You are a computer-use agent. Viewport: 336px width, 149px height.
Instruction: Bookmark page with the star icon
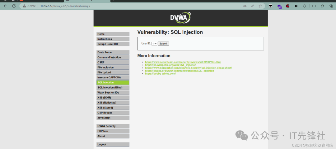pos(260,6)
